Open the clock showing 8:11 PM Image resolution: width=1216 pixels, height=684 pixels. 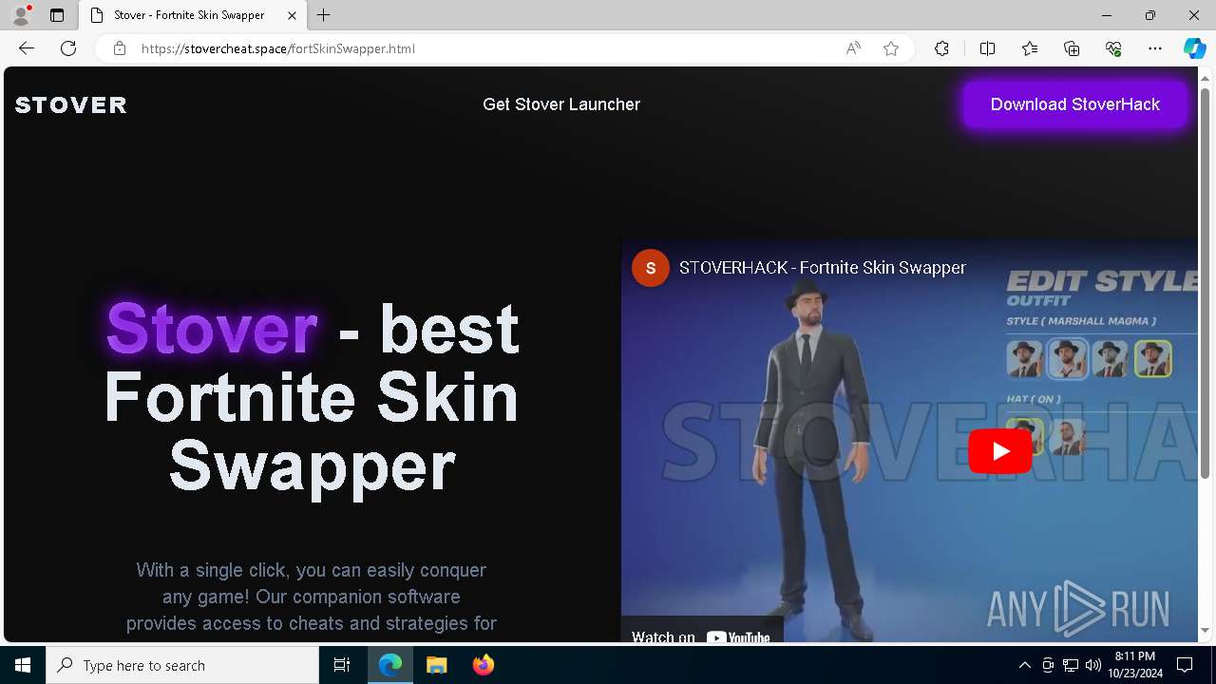[x=1135, y=665]
